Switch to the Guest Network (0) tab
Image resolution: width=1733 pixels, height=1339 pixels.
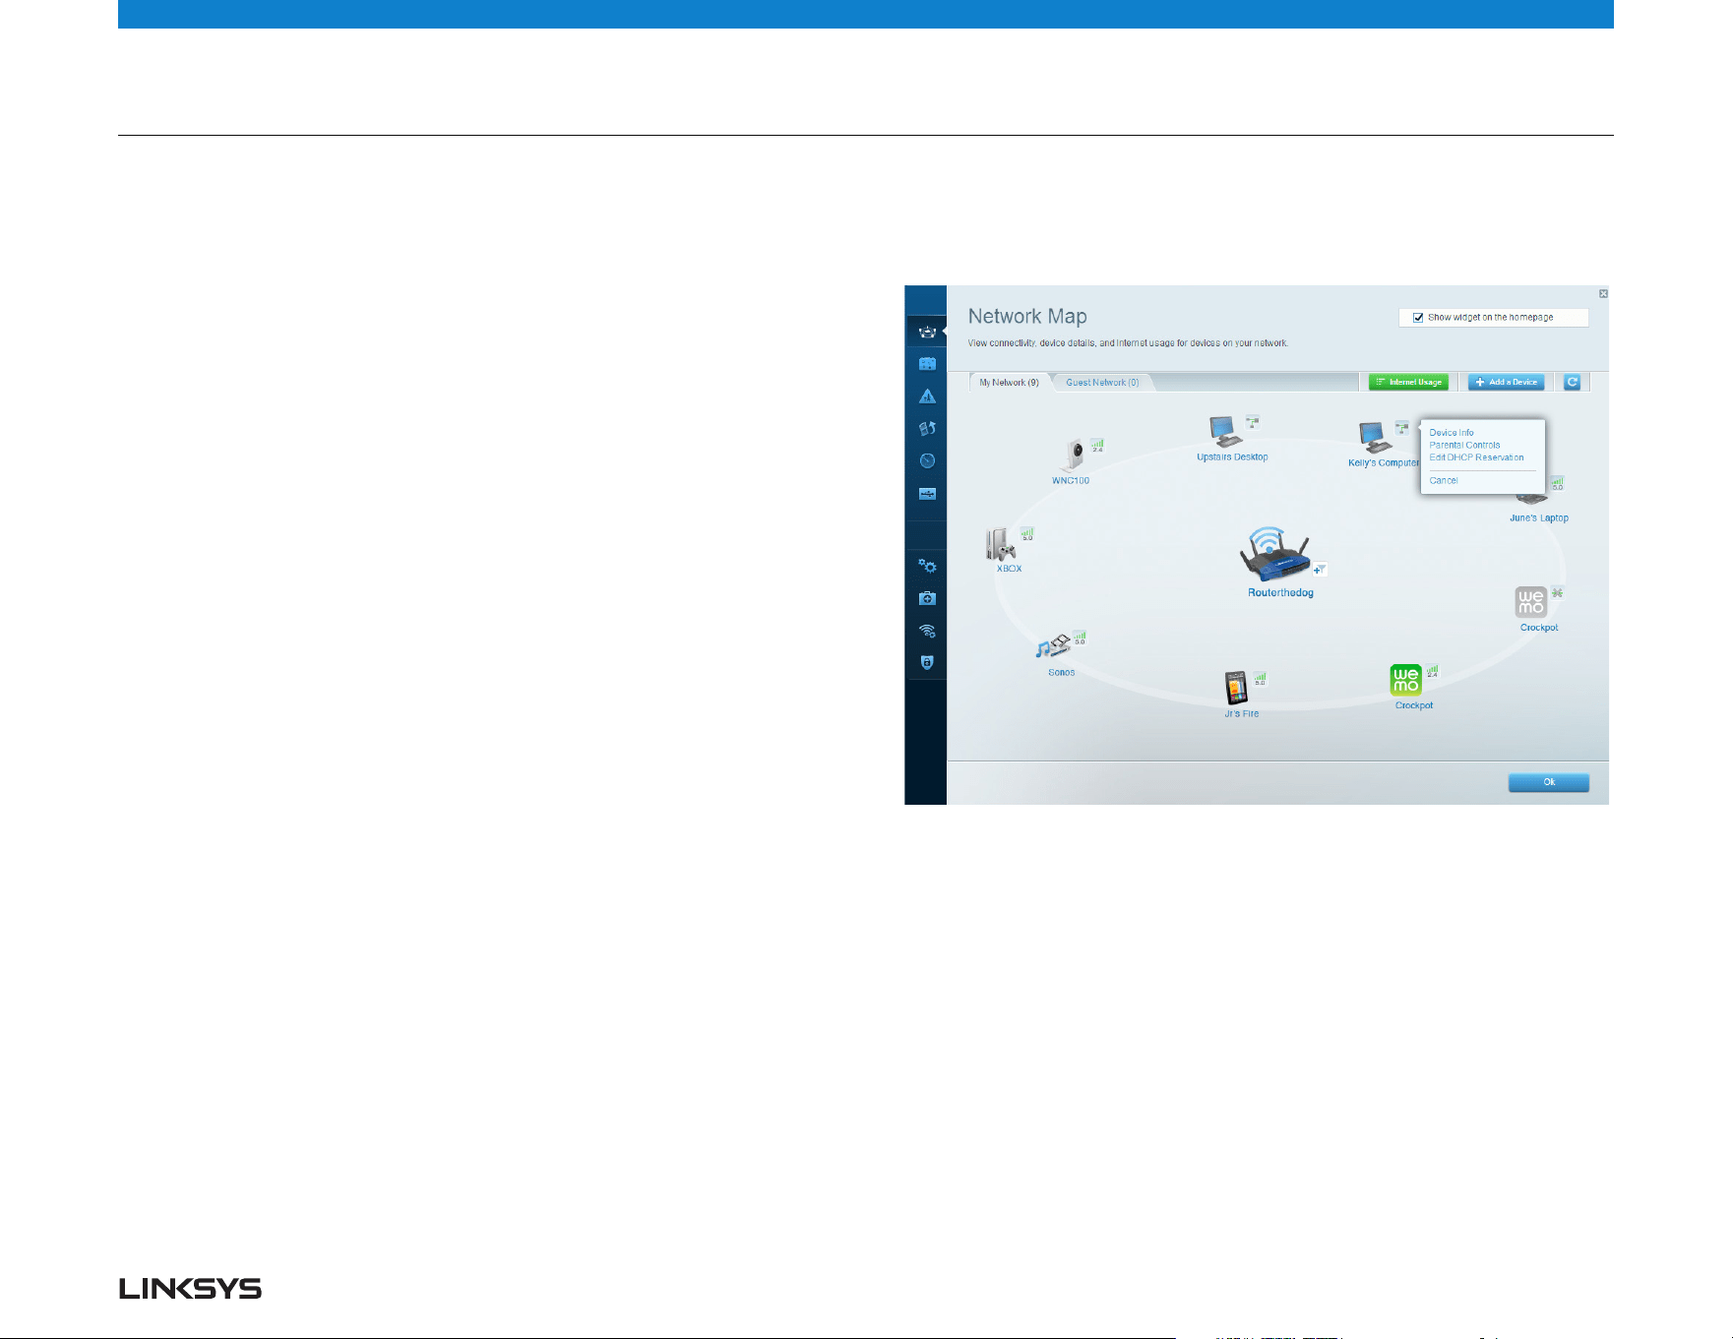coord(1102,383)
